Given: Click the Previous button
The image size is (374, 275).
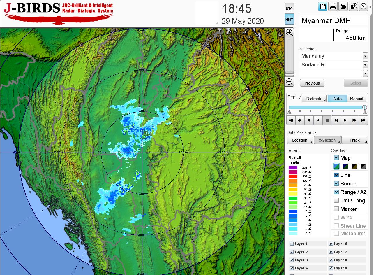Looking at the screenshot, I should click(312, 83).
